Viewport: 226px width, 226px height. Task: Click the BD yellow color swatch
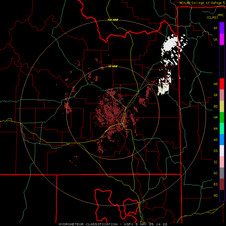tap(222, 106)
